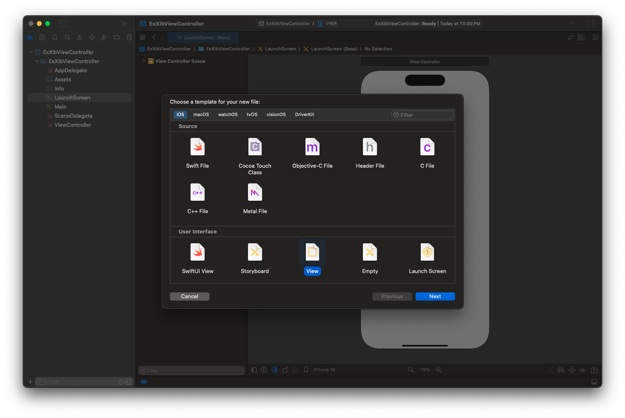The width and height of the screenshot is (625, 418).
Task: Select the C++ File template
Action: (198, 199)
